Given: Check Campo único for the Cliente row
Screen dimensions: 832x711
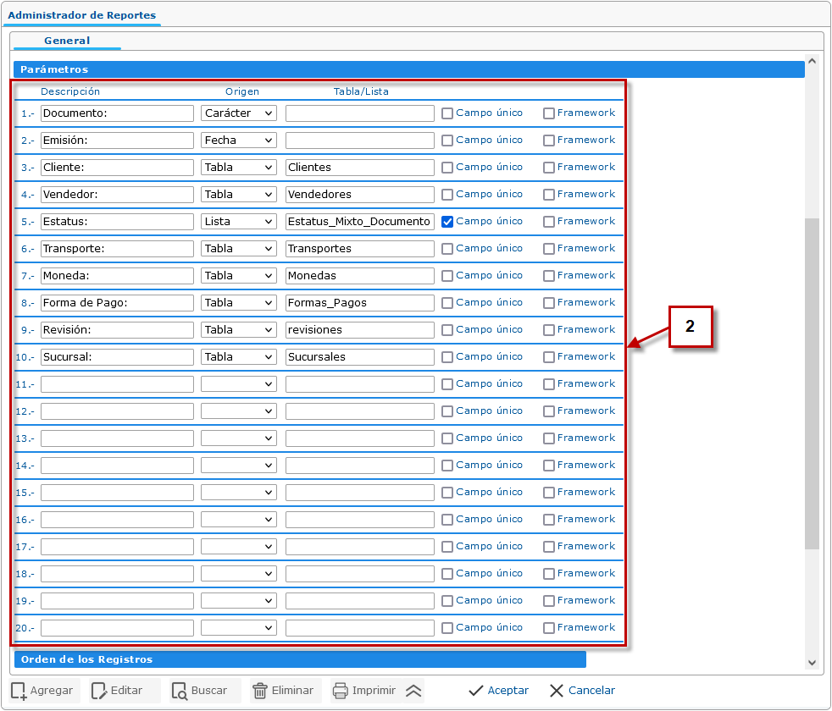Looking at the screenshot, I should [x=447, y=168].
